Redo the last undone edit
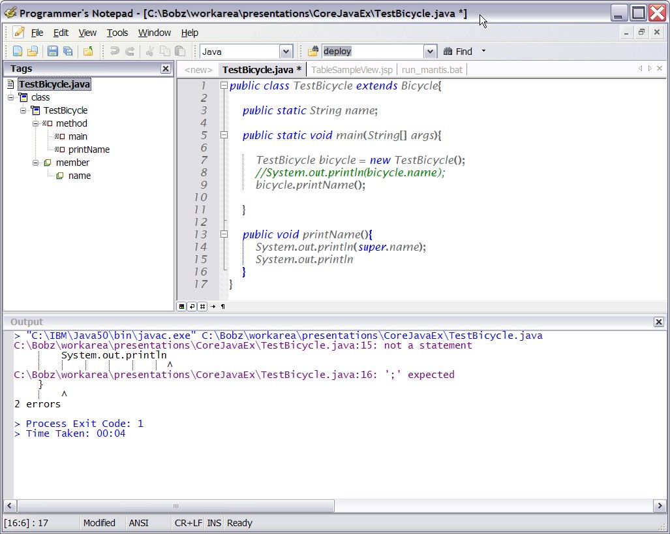Image resolution: width=670 pixels, height=534 pixels. 130,52
